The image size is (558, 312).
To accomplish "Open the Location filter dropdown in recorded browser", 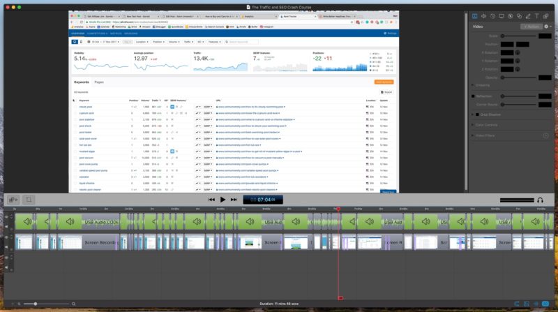I will (x=142, y=42).
